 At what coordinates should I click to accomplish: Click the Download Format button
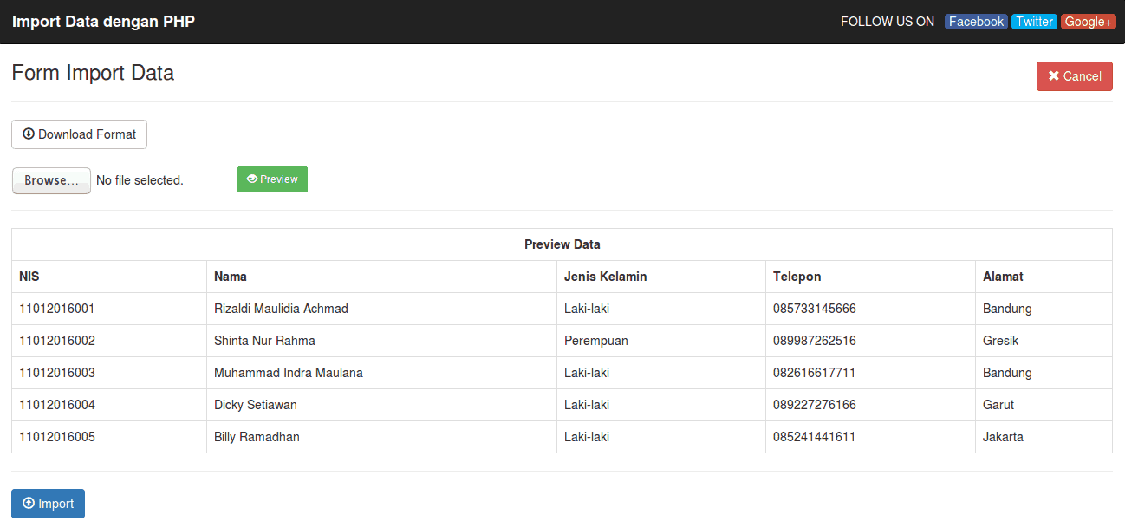pyautogui.click(x=79, y=134)
